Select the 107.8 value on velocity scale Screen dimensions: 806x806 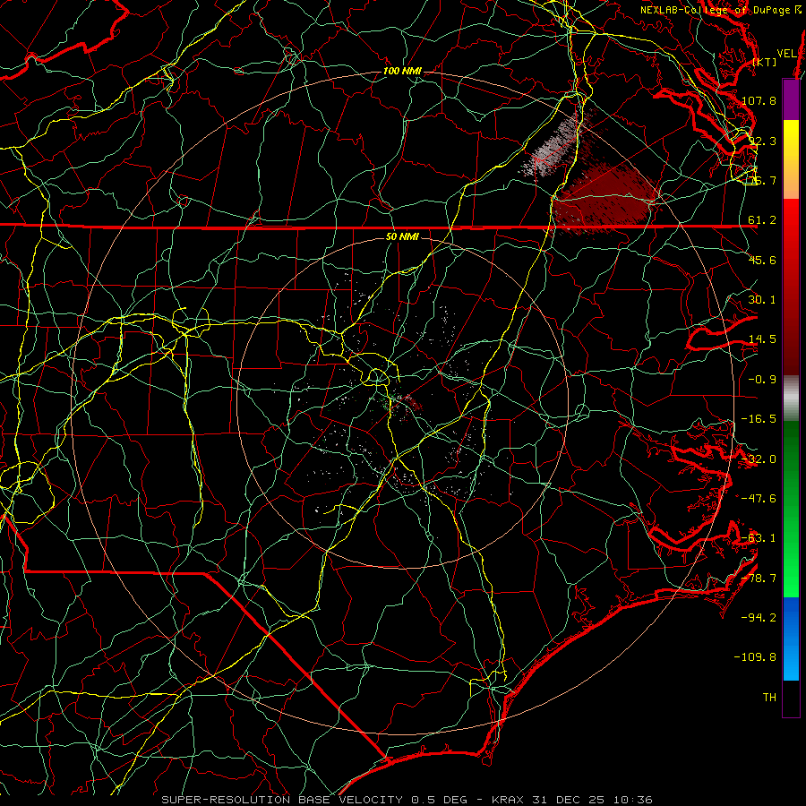coord(759,100)
